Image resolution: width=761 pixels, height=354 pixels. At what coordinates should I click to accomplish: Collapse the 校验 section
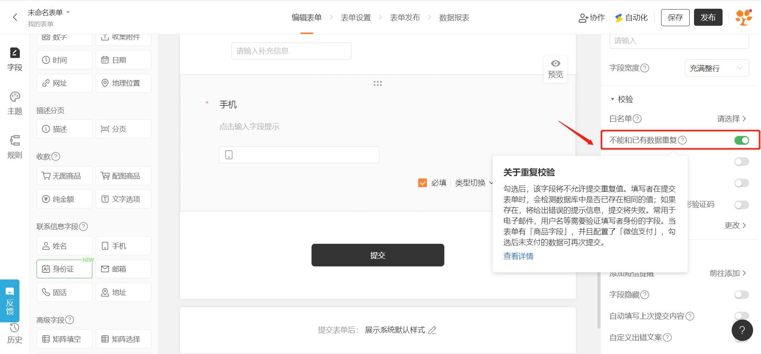point(621,99)
